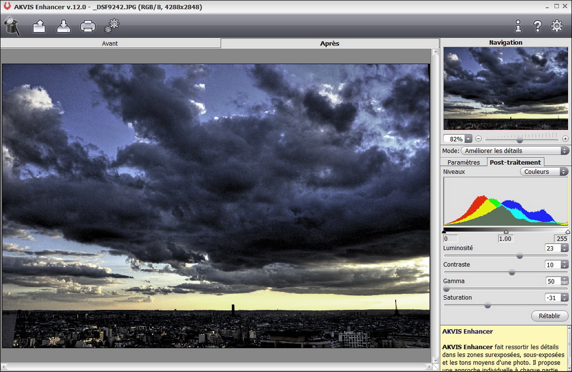
Task: Print the image with the printer icon
Action: click(88, 26)
